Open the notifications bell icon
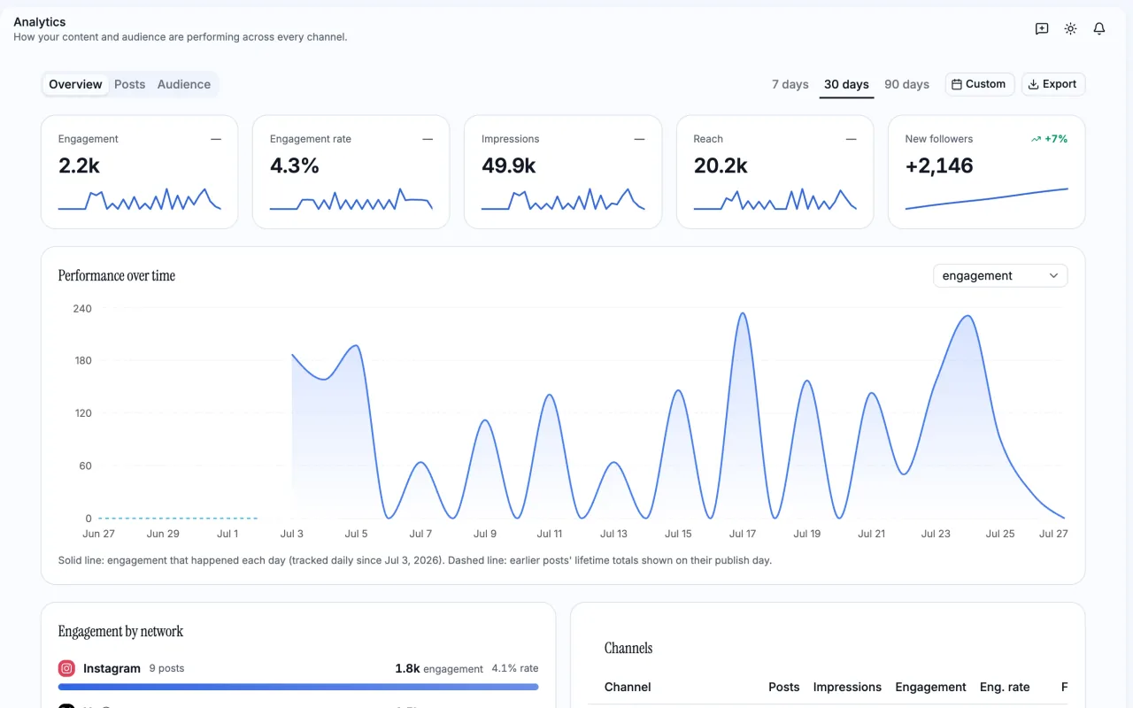The image size is (1133, 708). [1099, 29]
